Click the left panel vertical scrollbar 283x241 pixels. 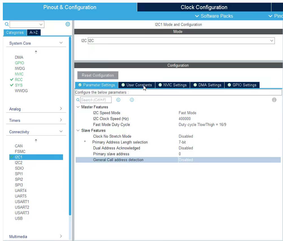click(70, 126)
